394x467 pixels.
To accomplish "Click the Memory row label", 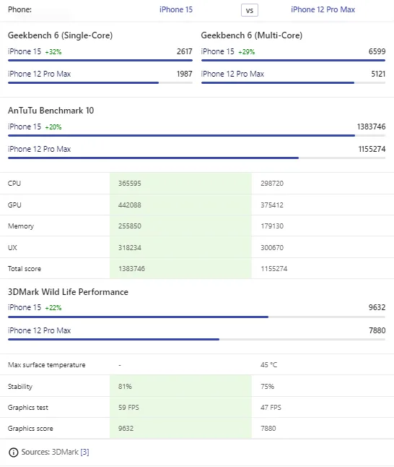I will coord(21,226).
